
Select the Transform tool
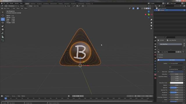coord(3,29)
